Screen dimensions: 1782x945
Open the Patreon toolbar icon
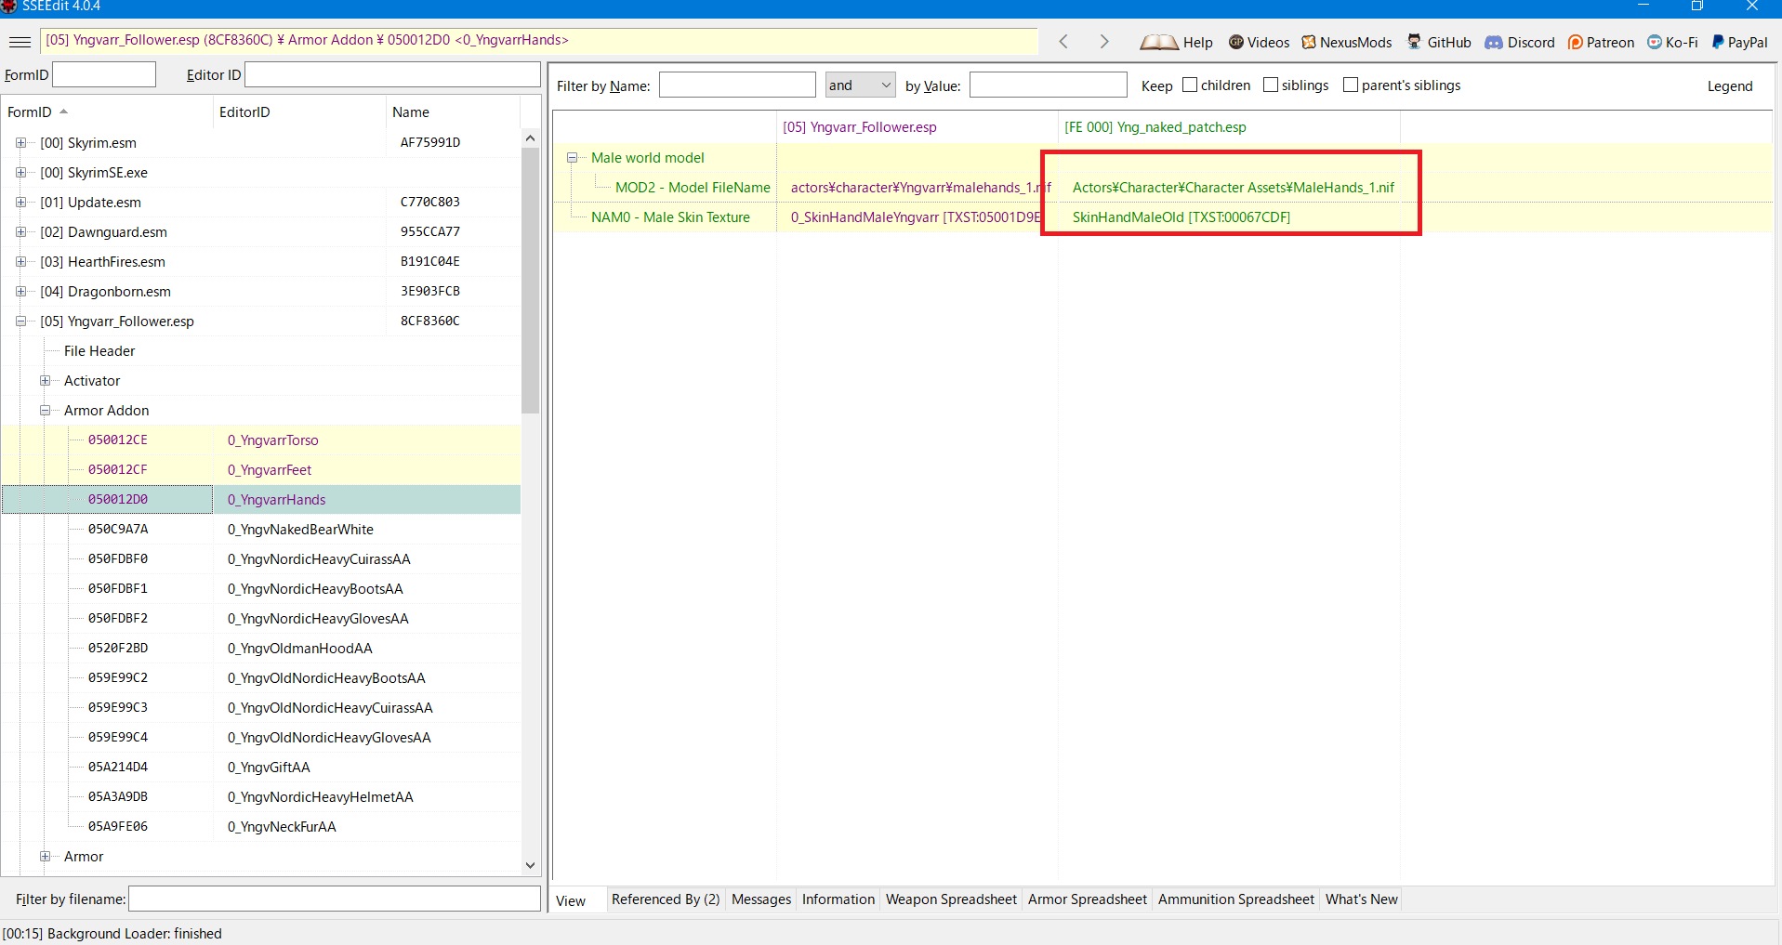tap(1575, 42)
